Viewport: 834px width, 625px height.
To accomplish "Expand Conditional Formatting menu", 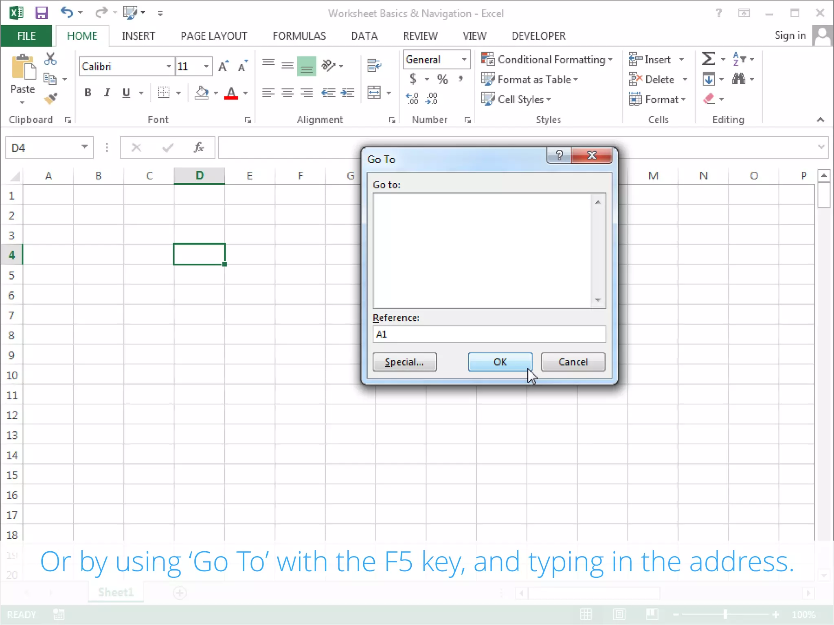I will (x=547, y=59).
